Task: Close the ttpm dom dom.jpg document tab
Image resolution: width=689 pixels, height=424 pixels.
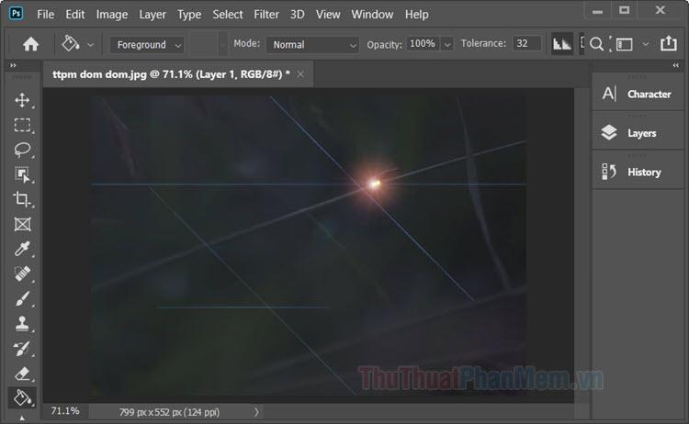Action: click(299, 73)
